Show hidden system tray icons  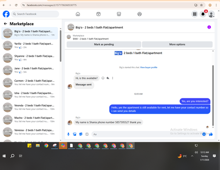pyautogui.click(x=192, y=156)
